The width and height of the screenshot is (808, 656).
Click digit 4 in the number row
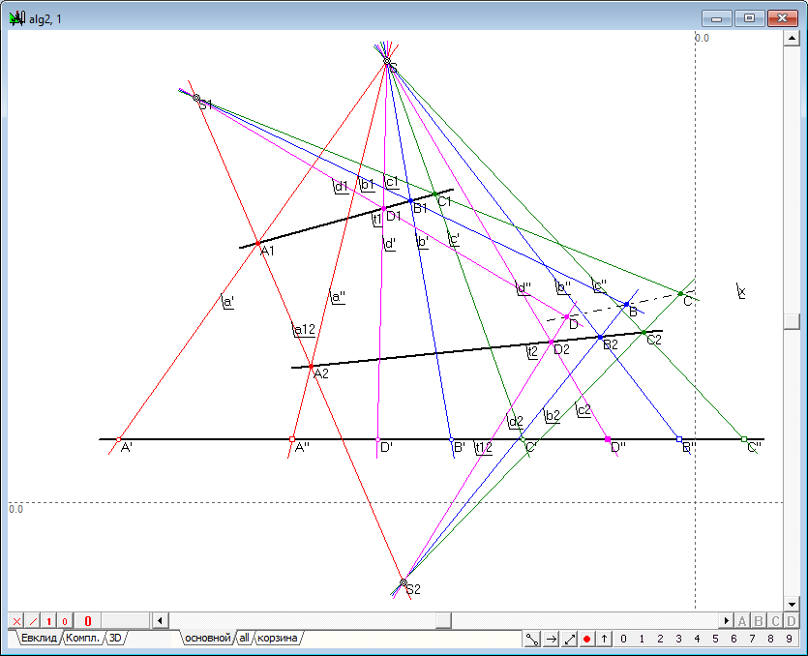697,639
